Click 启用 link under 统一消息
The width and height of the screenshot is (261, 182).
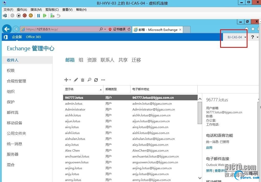tap(209, 148)
